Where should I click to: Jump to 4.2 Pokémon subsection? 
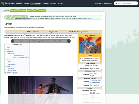pos(13,64)
